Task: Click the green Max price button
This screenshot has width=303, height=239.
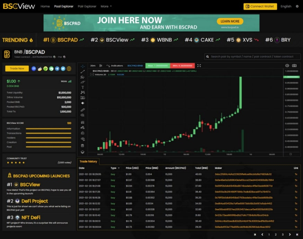Action: 158,66
